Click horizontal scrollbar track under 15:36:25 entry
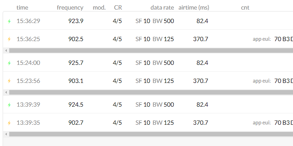The height and width of the screenshot is (146, 293). [x=151, y=51]
